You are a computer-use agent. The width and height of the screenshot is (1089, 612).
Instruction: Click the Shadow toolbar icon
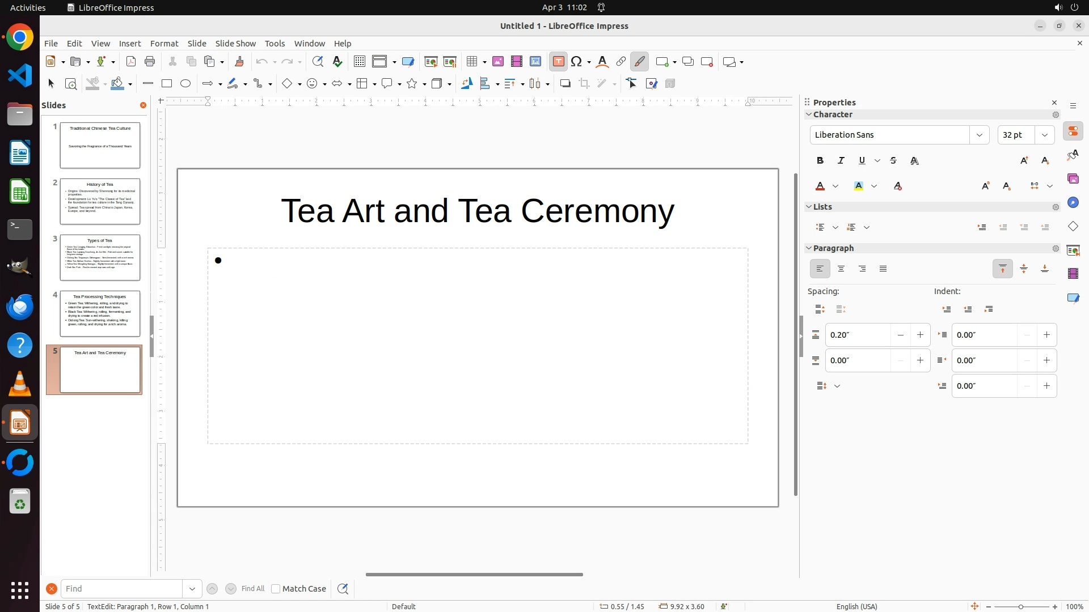point(565,84)
